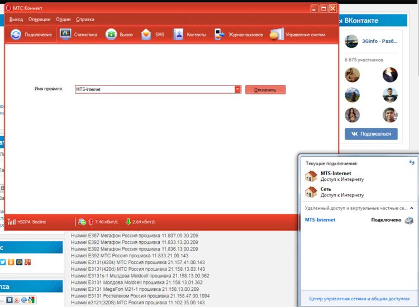
Task: Click the МТС egg logo in title bar
Action: (8, 8)
